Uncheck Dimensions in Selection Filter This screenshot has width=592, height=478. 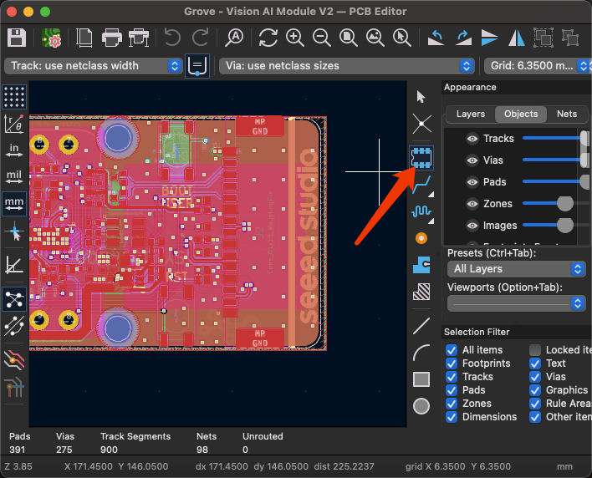click(x=452, y=417)
